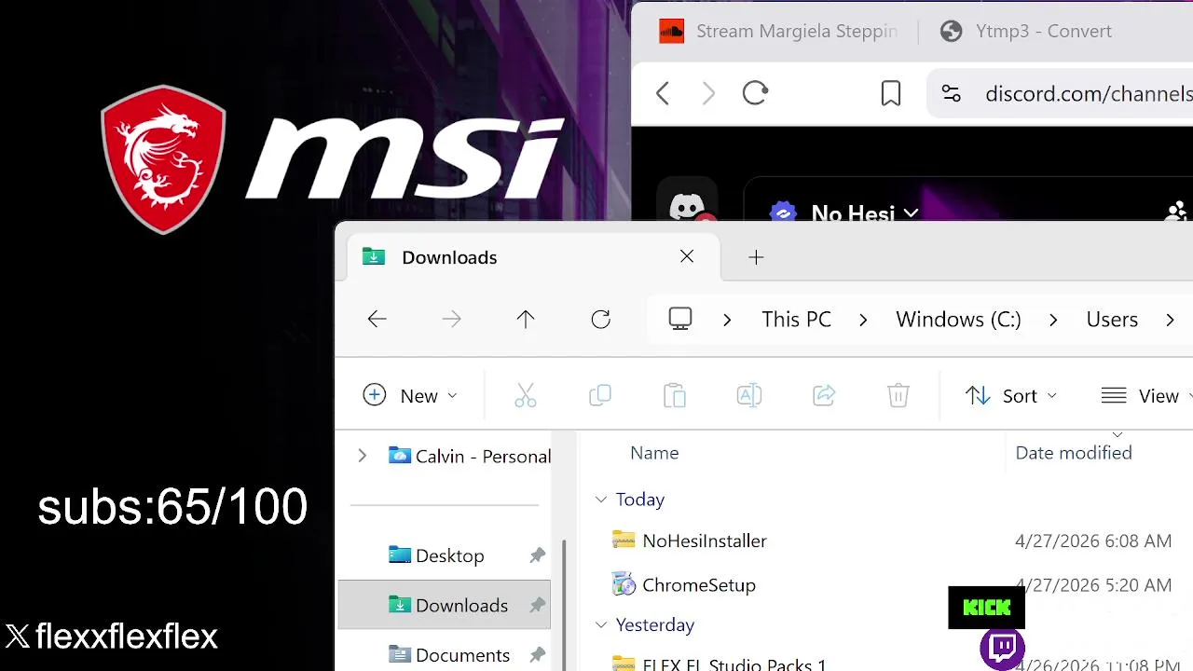Click the Downloads pin icon
Screen dimensions: 1193x671
pos(538,606)
